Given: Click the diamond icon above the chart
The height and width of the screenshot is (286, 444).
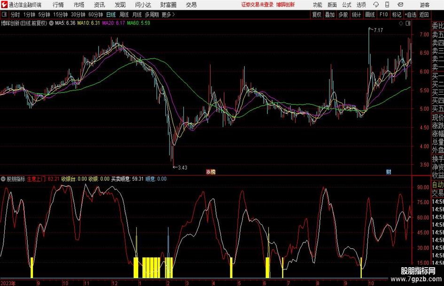Looking at the screenshot, I should (x=401, y=23).
